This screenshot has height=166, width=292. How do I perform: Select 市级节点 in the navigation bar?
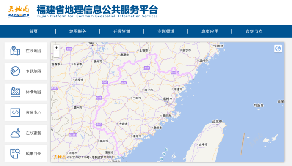[x=254, y=31]
